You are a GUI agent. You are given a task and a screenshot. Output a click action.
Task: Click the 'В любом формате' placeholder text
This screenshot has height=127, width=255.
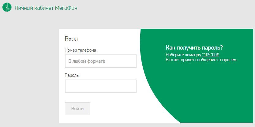click(87, 61)
